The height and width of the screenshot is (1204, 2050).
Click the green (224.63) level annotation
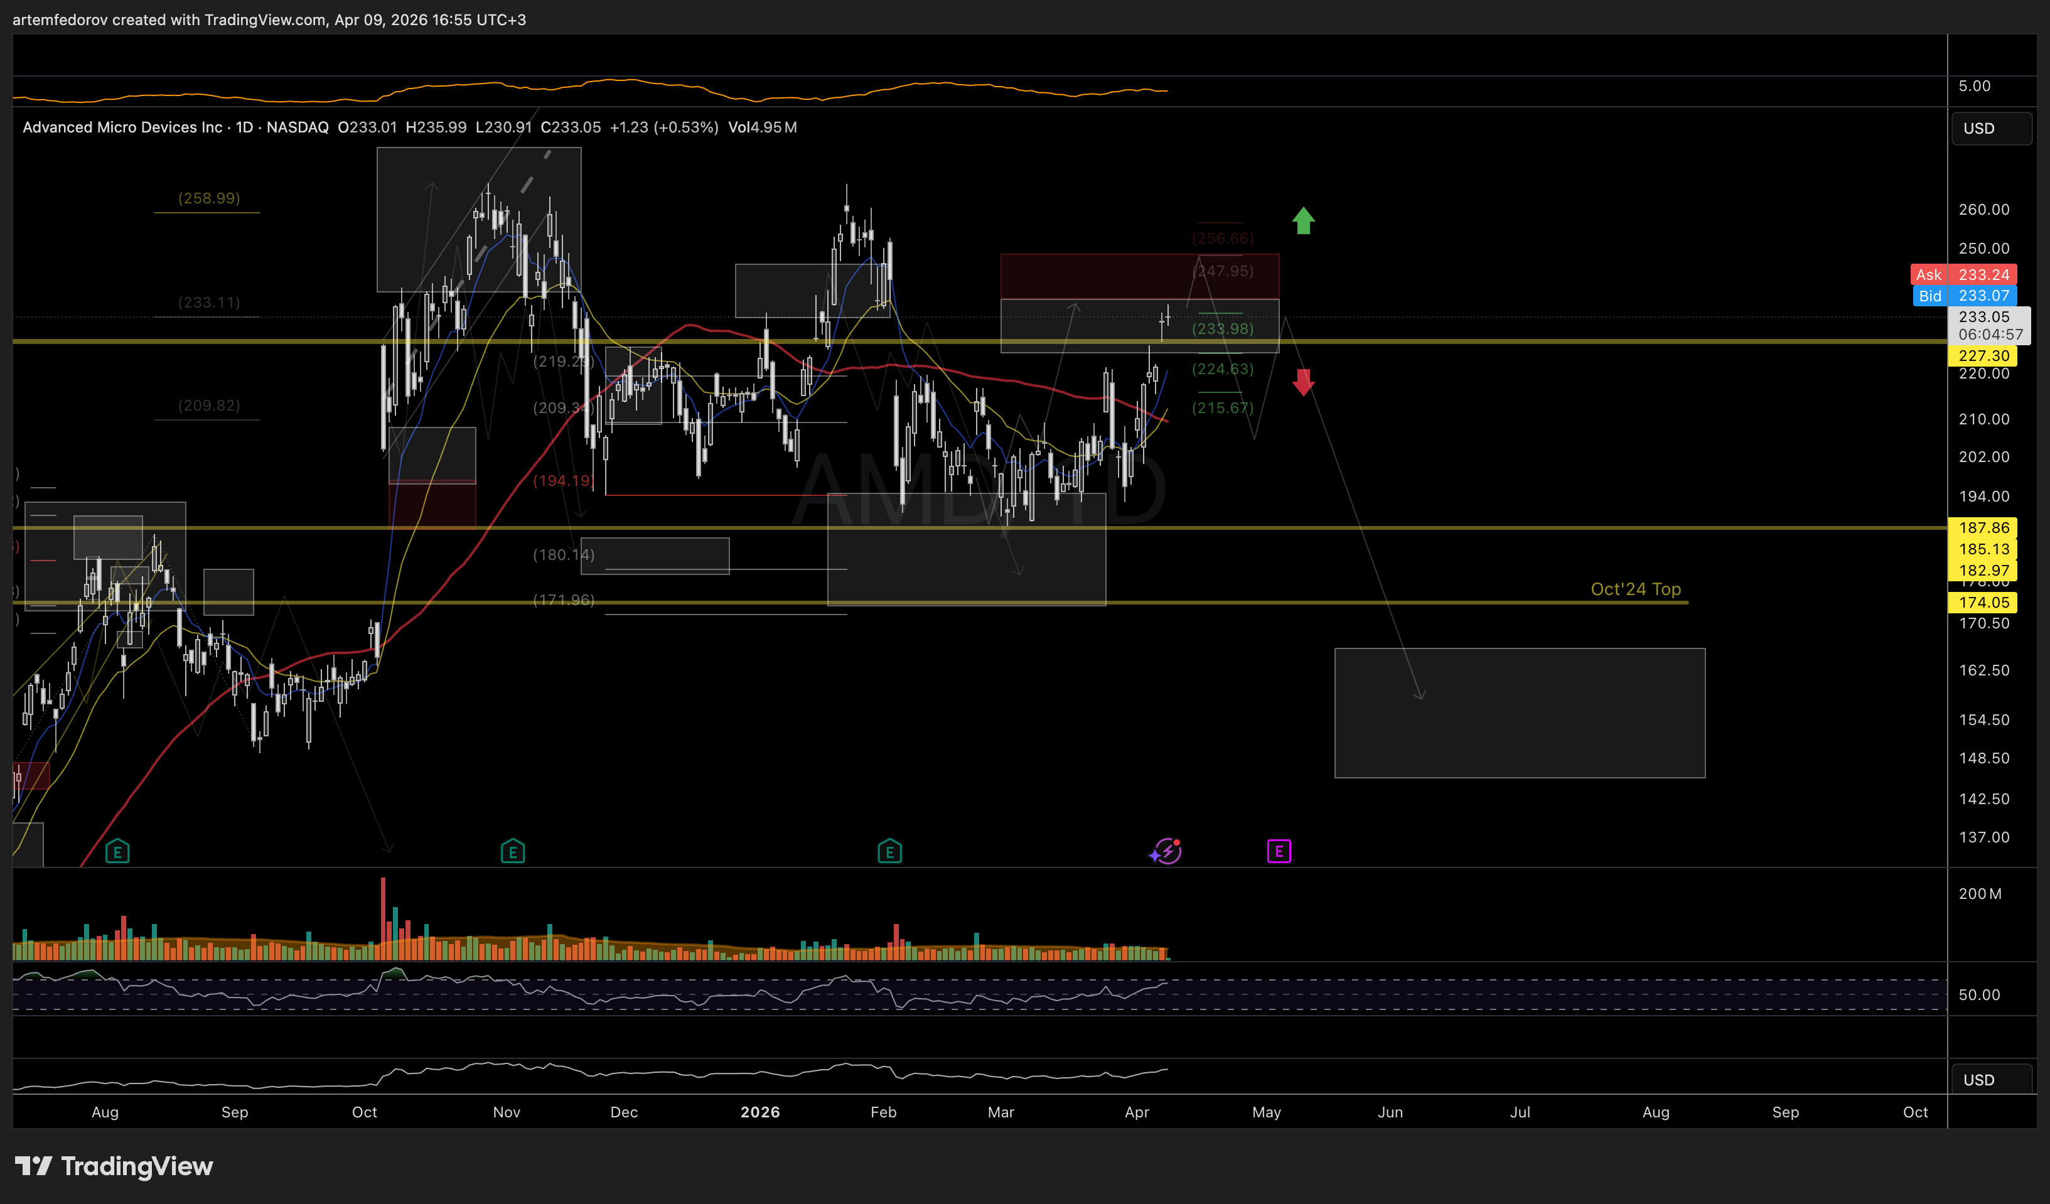coord(1222,369)
